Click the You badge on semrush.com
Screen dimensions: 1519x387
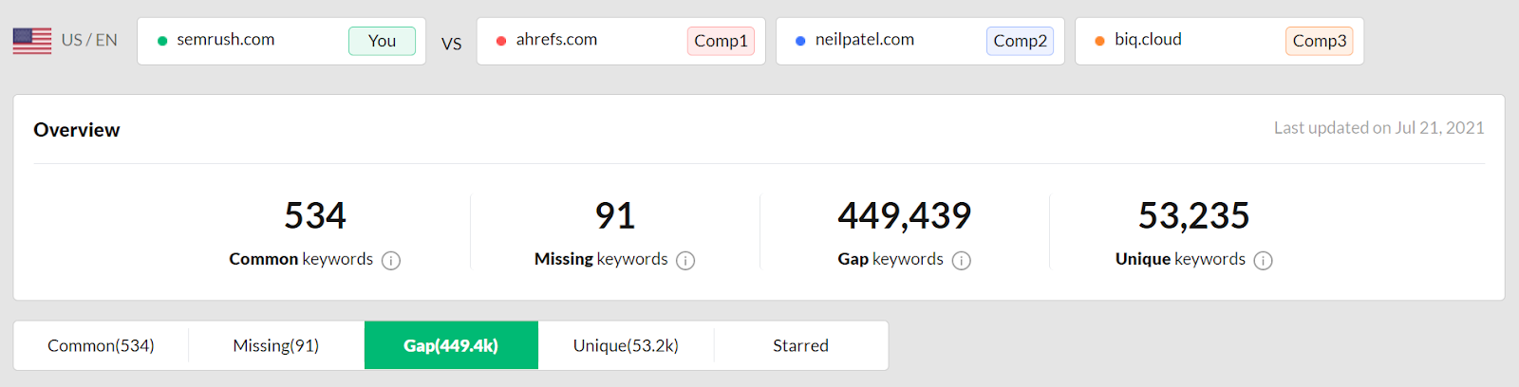pyautogui.click(x=382, y=41)
